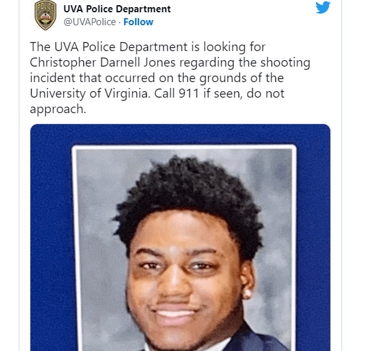Viewport: 373px width, 351px height.
Task: Click the blue border of the tweet image
Action: coord(51,237)
